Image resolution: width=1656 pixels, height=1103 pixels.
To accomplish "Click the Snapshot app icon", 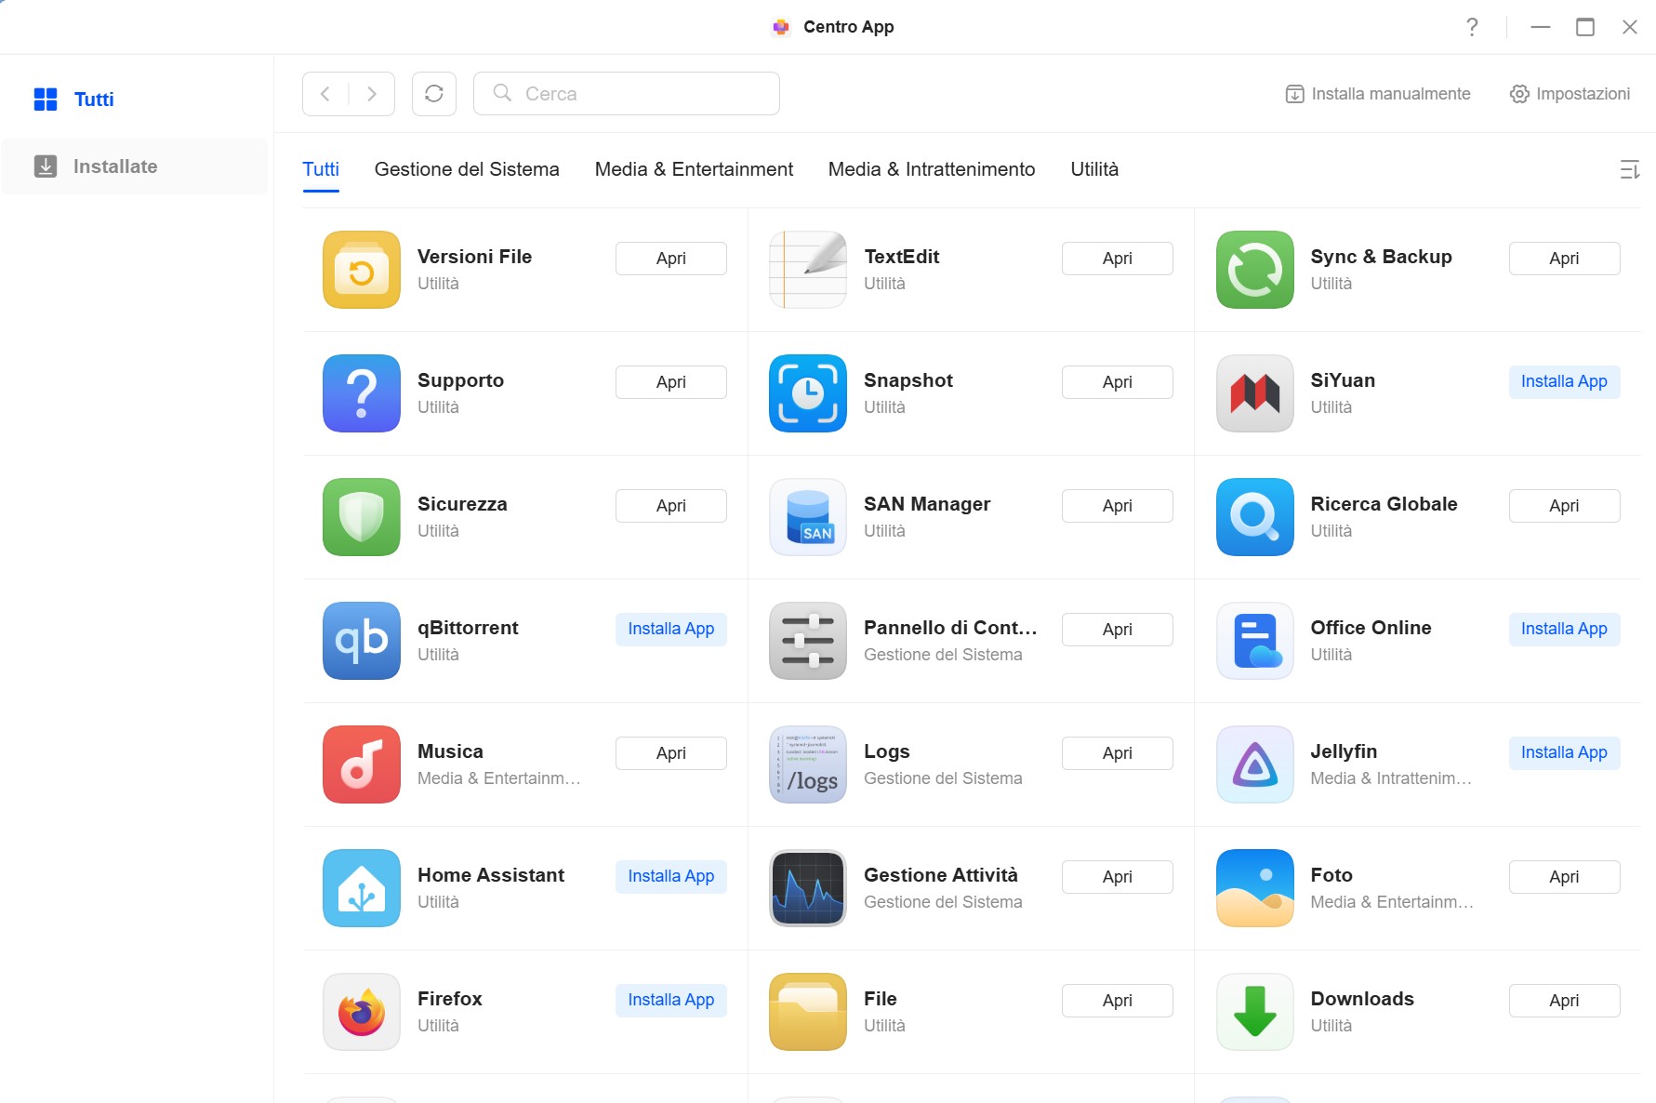I will (808, 393).
